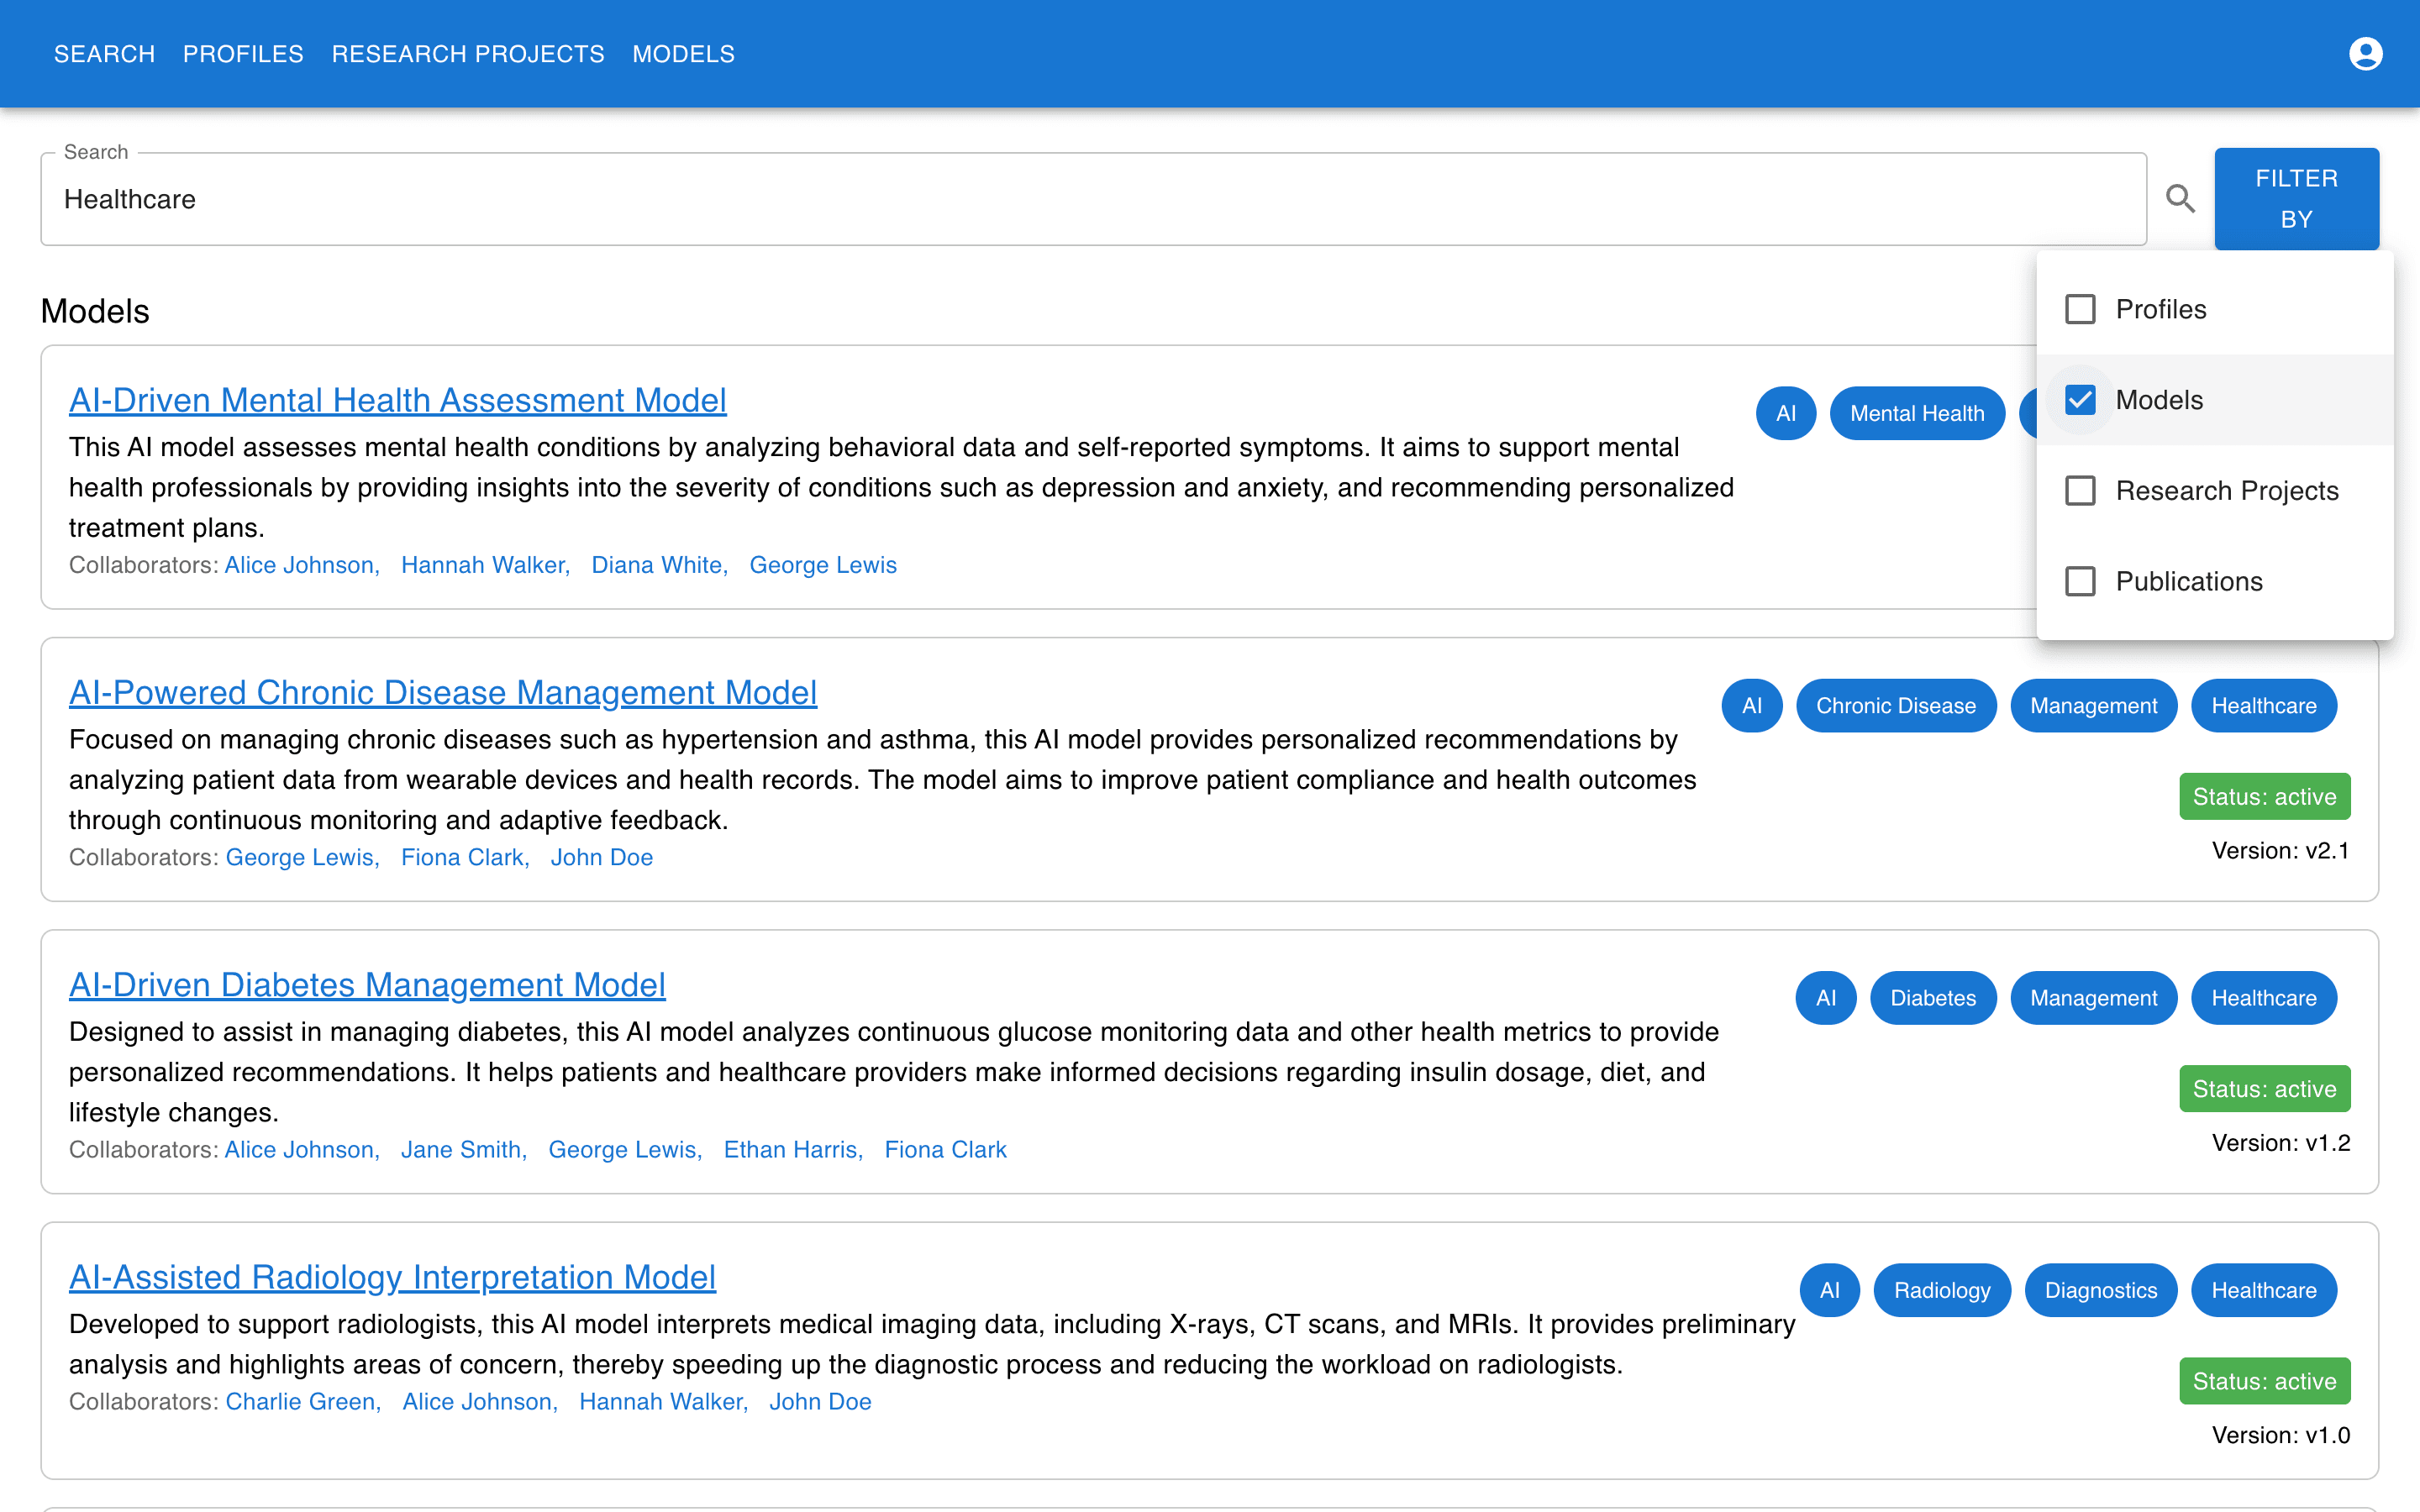Enable the Profiles filter
The width and height of the screenshot is (2420, 1512).
pyautogui.click(x=2081, y=309)
